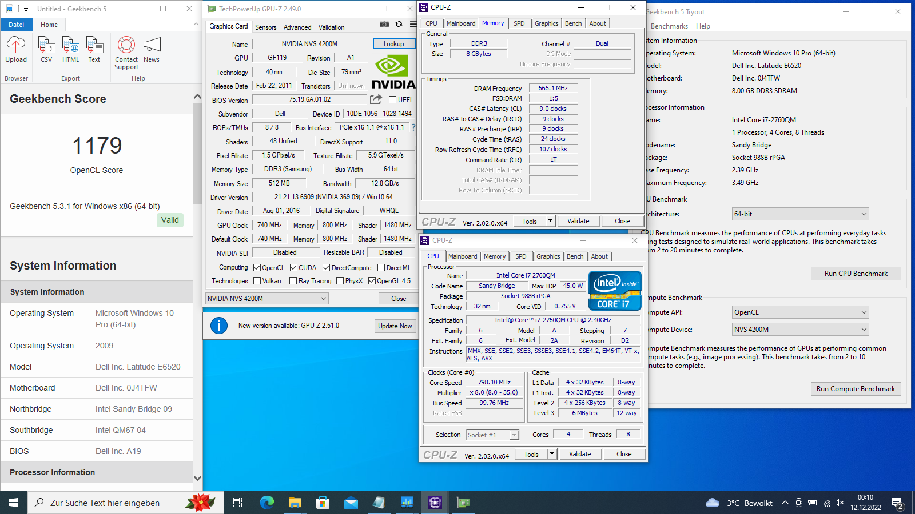Open the GPU-Z hamburger menu
915x514 pixels.
[413, 24]
